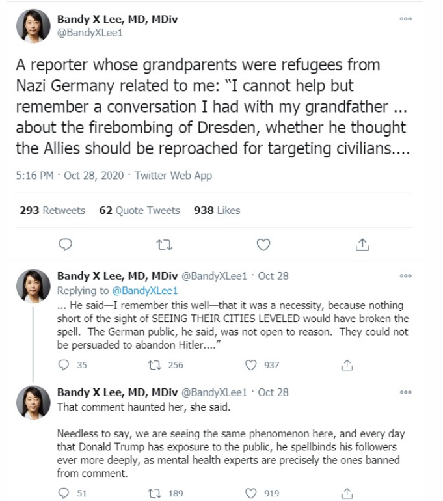The width and height of the screenshot is (443, 501).
Task: Reply to the main tweet via comment icon
Action: click(x=66, y=245)
